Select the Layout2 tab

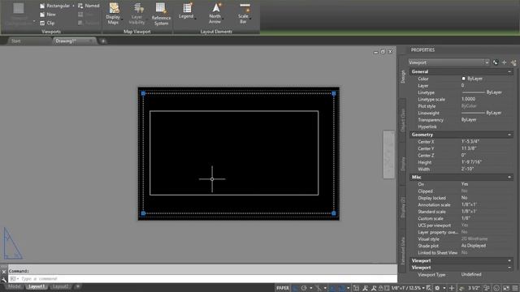coord(60,286)
